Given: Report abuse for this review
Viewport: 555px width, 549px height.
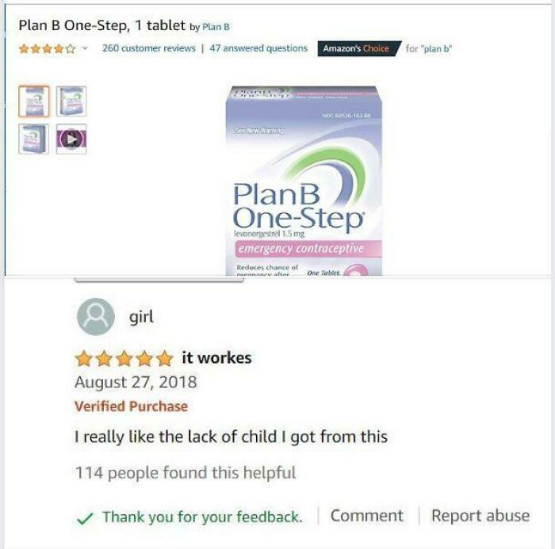Looking at the screenshot, I should [x=480, y=516].
